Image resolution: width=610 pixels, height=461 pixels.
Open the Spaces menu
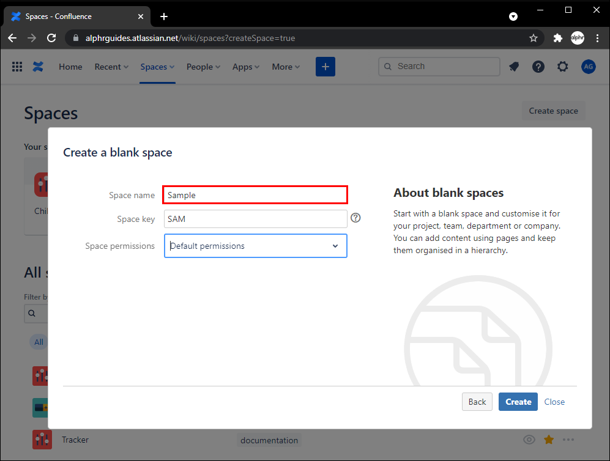[157, 67]
